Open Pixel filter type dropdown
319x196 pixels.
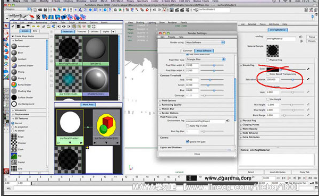point(206,59)
